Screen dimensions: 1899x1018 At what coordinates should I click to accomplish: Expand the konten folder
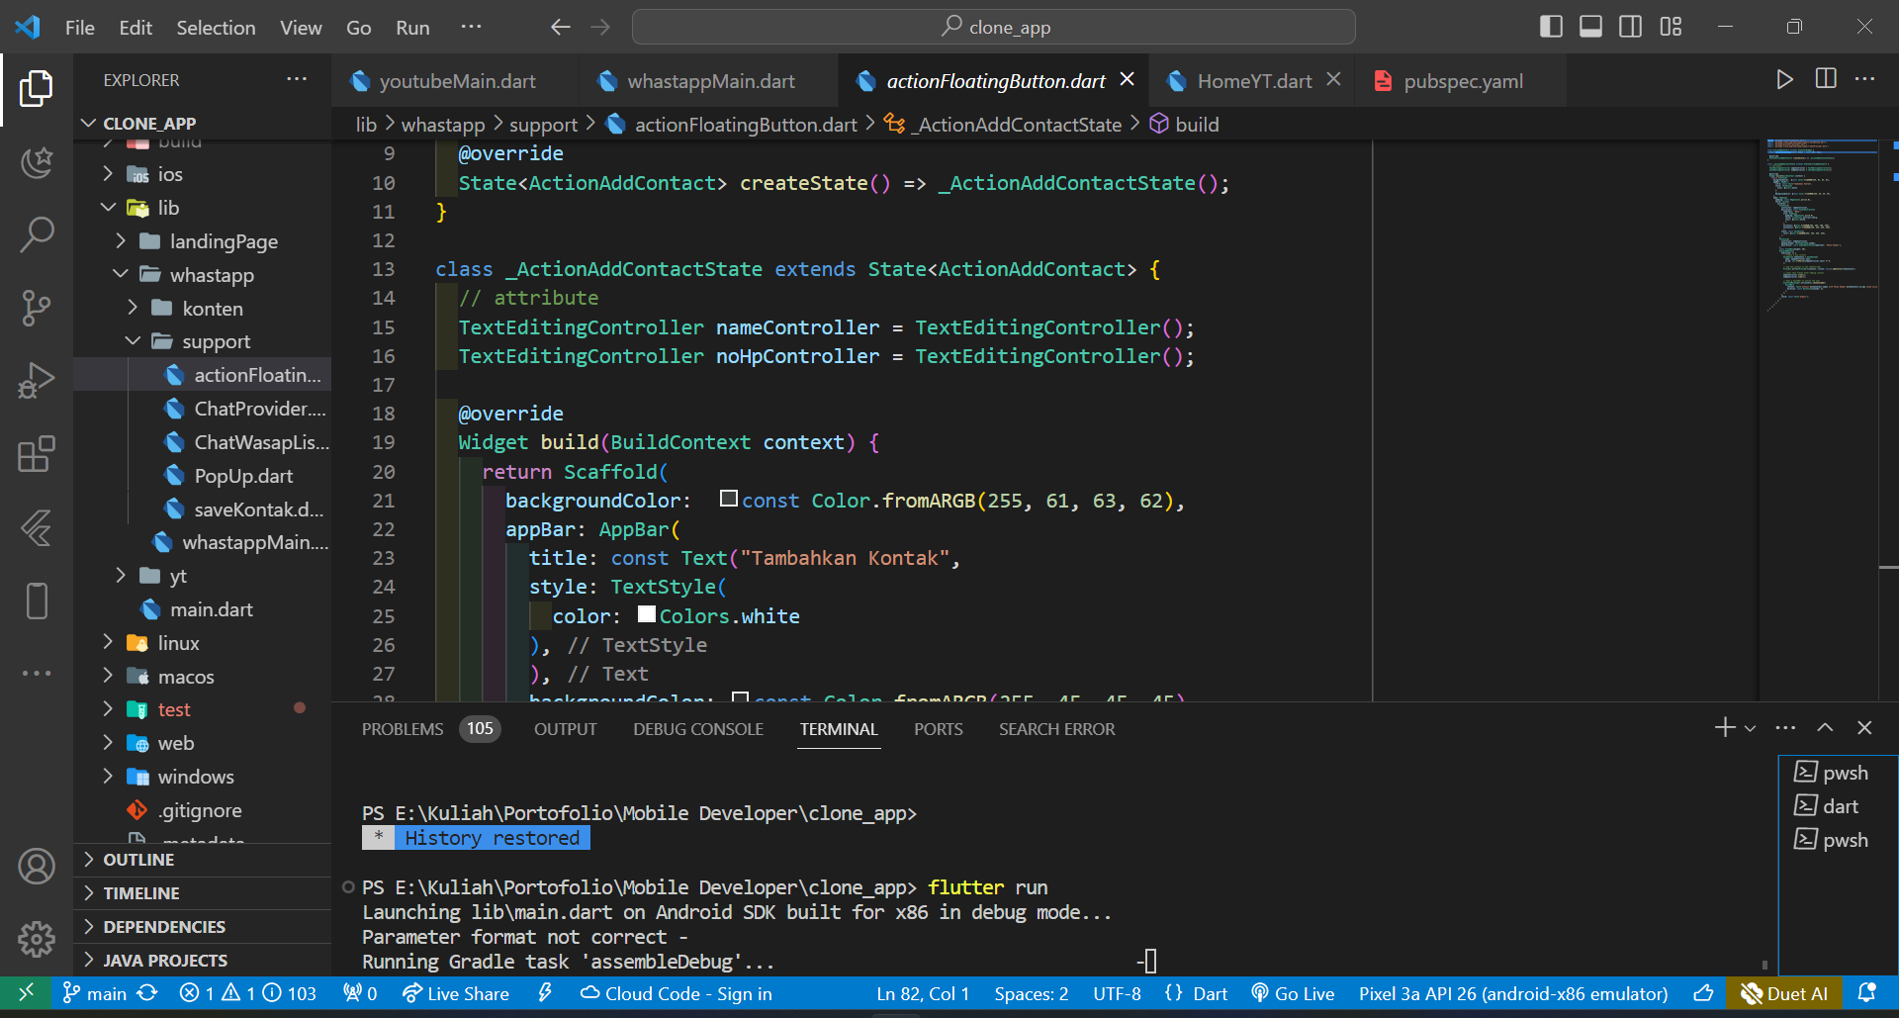132,309
